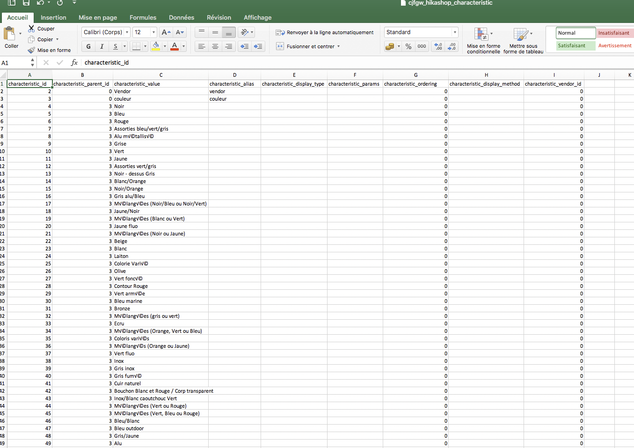634x448 pixels.
Task: Apply the Satisfaisant cell style
Action: [x=576, y=45]
